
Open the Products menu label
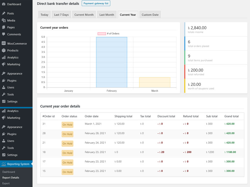click(x=13, y=50)
